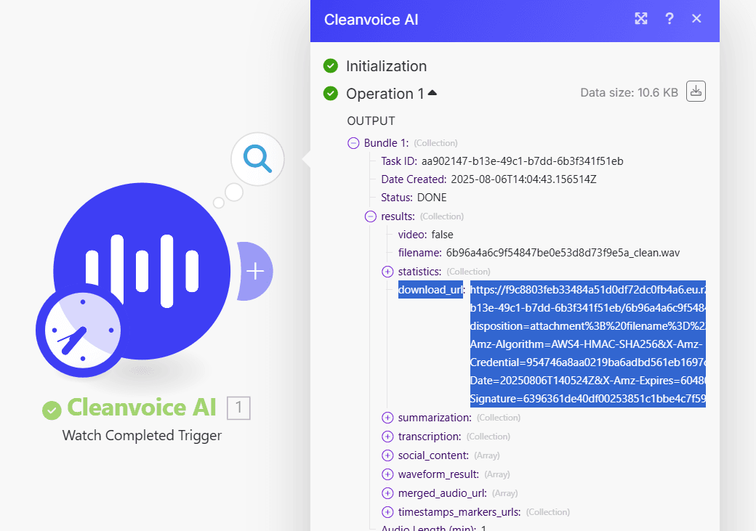Collapse the results collection
This screenshot has width=756, height=531.
point(371,216)
